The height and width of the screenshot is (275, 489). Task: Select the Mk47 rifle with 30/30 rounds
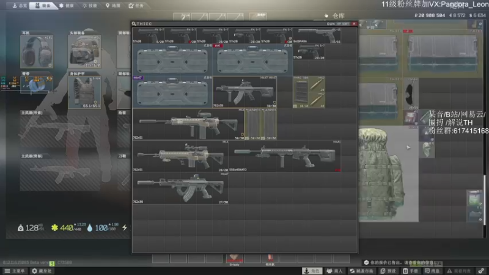tap(244, 92)
